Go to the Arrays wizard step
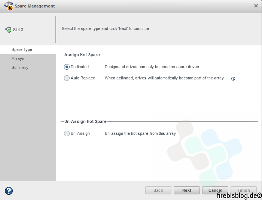 click(18, 58)
